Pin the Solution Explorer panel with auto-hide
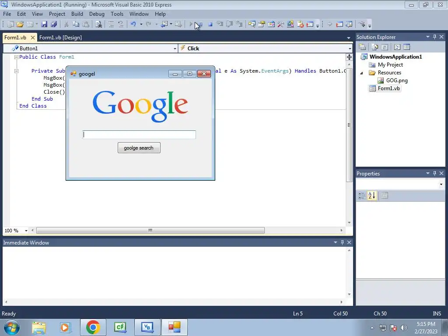The image size is (448, 336). tap(434, 37)
